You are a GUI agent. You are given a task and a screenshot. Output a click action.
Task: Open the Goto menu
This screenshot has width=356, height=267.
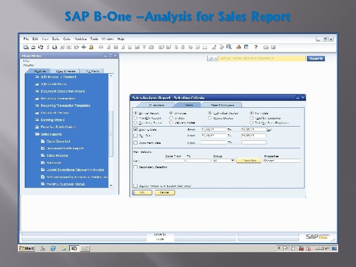(67, 39)
